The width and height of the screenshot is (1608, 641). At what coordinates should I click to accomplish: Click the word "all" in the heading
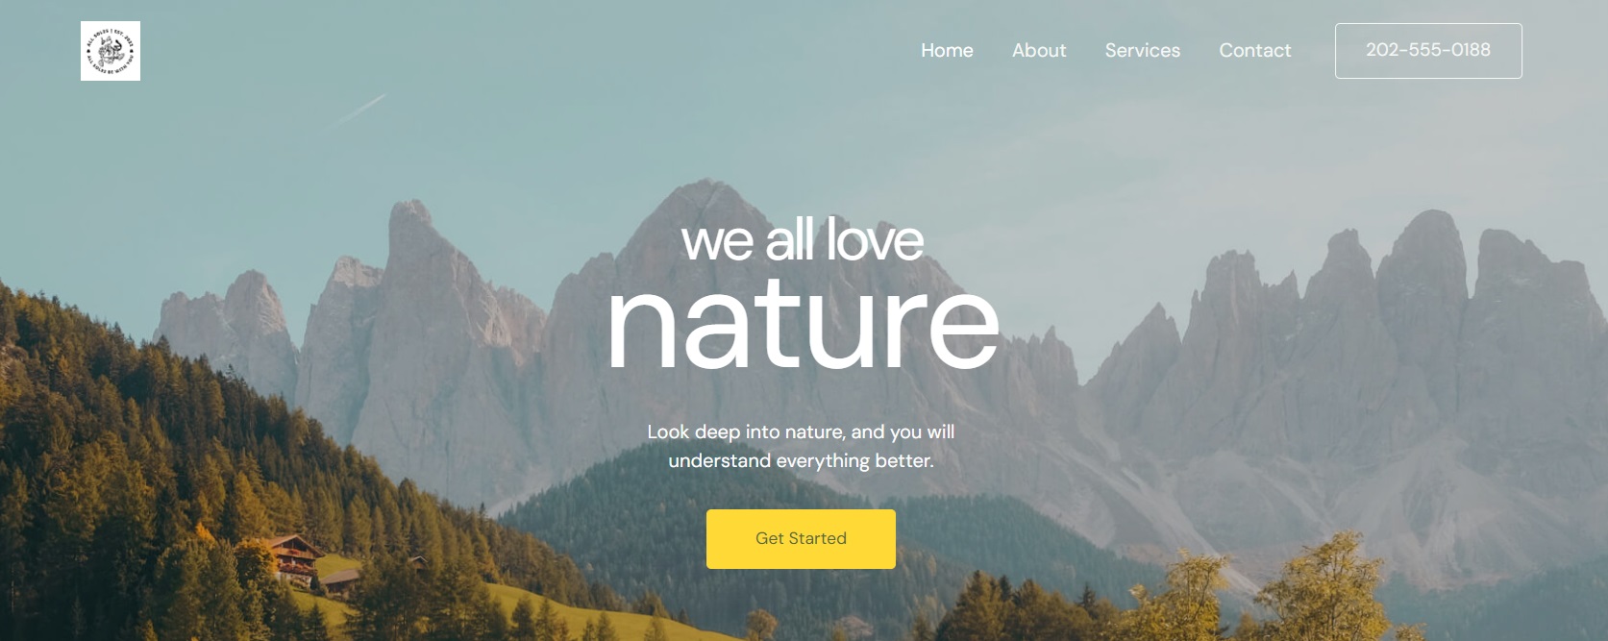(790, 240)
